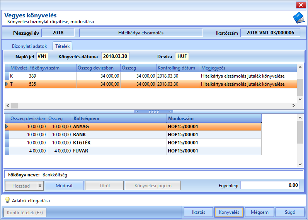Click the Töröl button

tap(104, 186)
